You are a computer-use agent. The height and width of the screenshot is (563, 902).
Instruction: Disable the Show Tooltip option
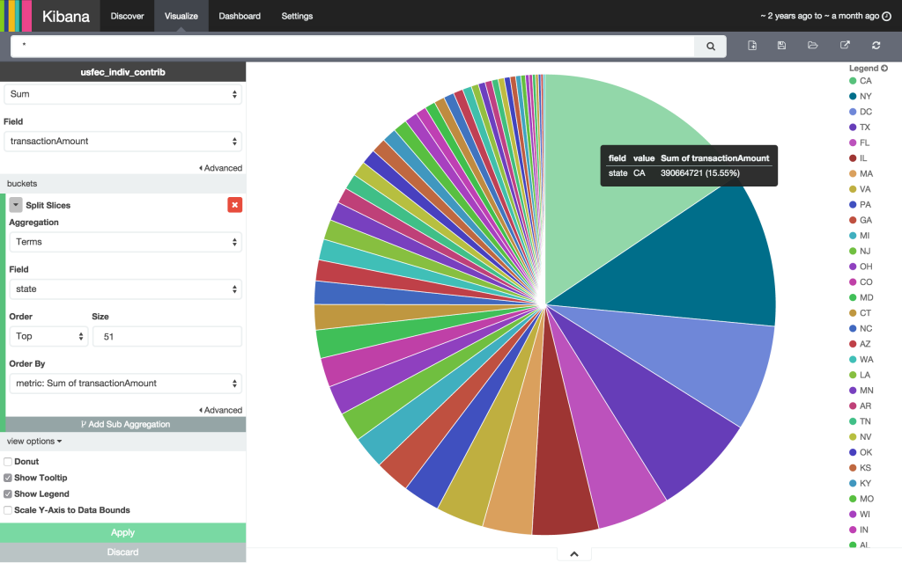[7, 477]
